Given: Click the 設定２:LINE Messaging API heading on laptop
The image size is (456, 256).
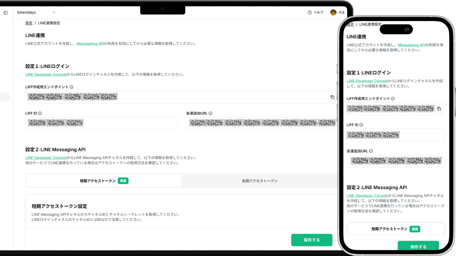Looking at the screenshot, I should [56, 150].
